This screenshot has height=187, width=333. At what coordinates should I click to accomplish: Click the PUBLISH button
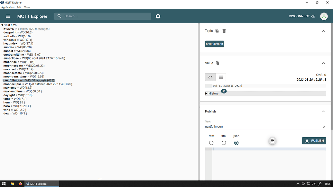tap(314, 140)
